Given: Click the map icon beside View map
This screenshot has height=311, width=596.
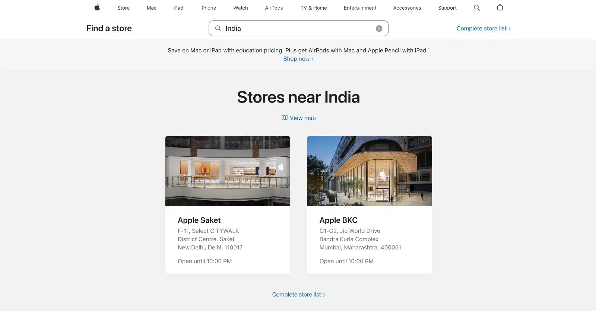Looking at the screenshot, I should (x=285, y=117).
